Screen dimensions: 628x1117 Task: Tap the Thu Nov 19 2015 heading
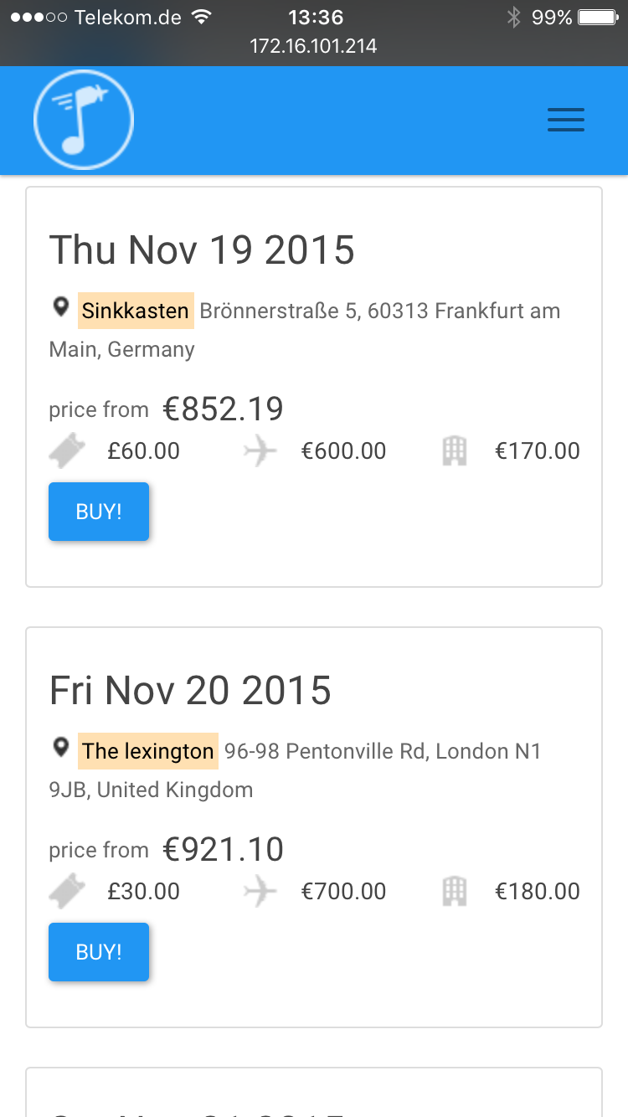pyautogui.click(x=202, y=250)
